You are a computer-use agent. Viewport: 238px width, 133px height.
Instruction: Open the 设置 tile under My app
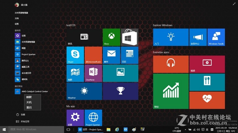pyautogui.click(x=75, y=118)
